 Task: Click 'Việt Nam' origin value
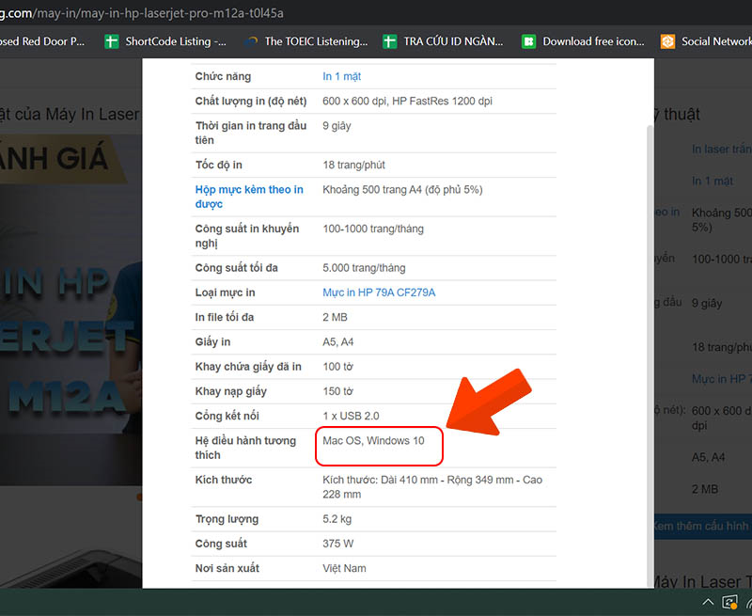pyautogui.click(x=344, y=568)
